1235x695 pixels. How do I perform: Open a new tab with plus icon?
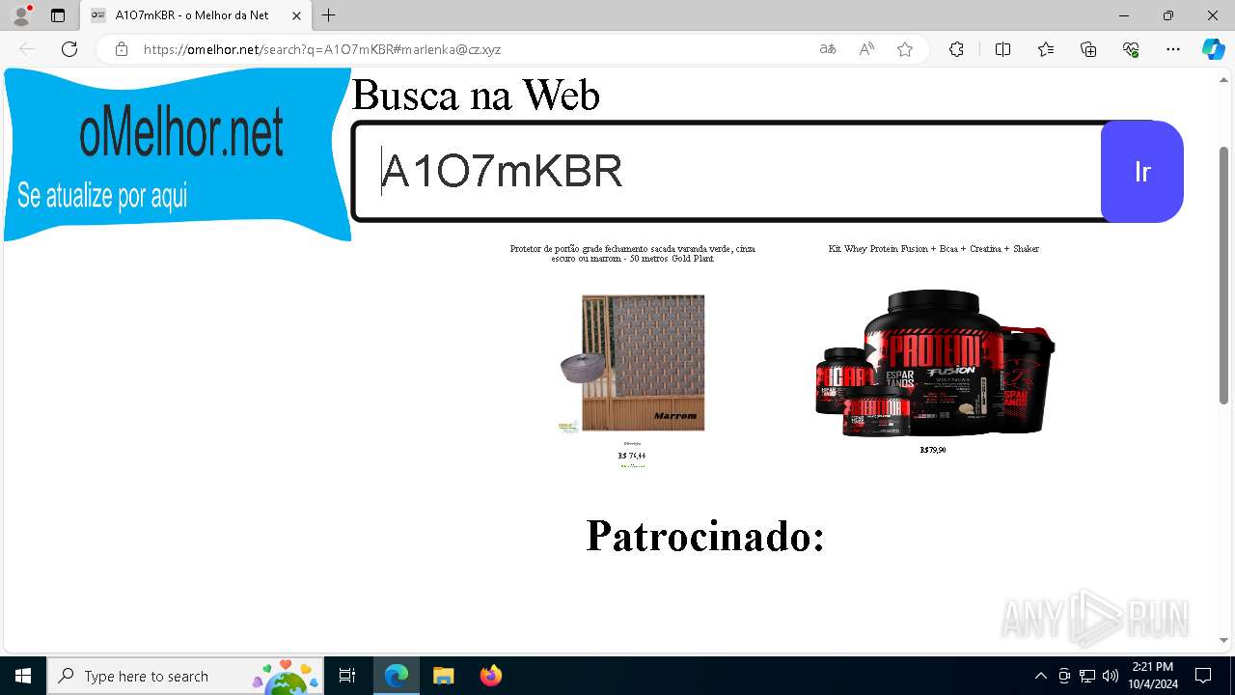(329, 15)
